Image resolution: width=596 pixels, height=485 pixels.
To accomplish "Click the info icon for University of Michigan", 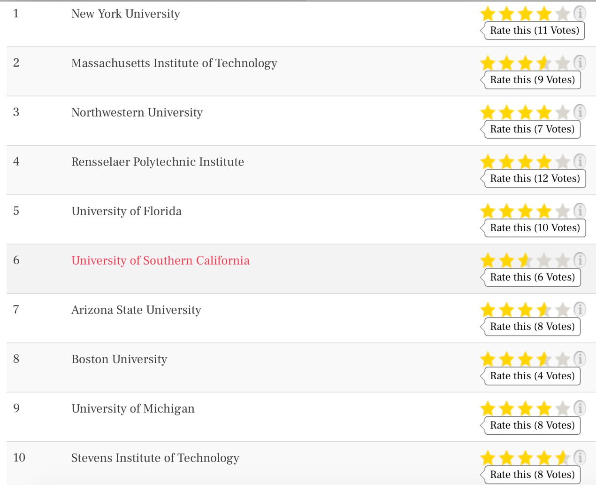I will click(580, 408).
